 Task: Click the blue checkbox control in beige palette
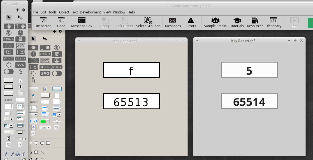coord(45,89)
